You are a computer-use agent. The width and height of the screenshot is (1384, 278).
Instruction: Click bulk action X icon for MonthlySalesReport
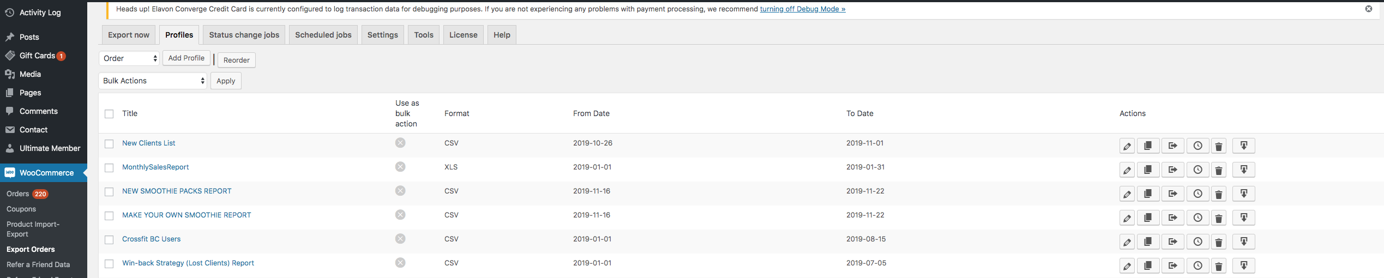[400, 167]
